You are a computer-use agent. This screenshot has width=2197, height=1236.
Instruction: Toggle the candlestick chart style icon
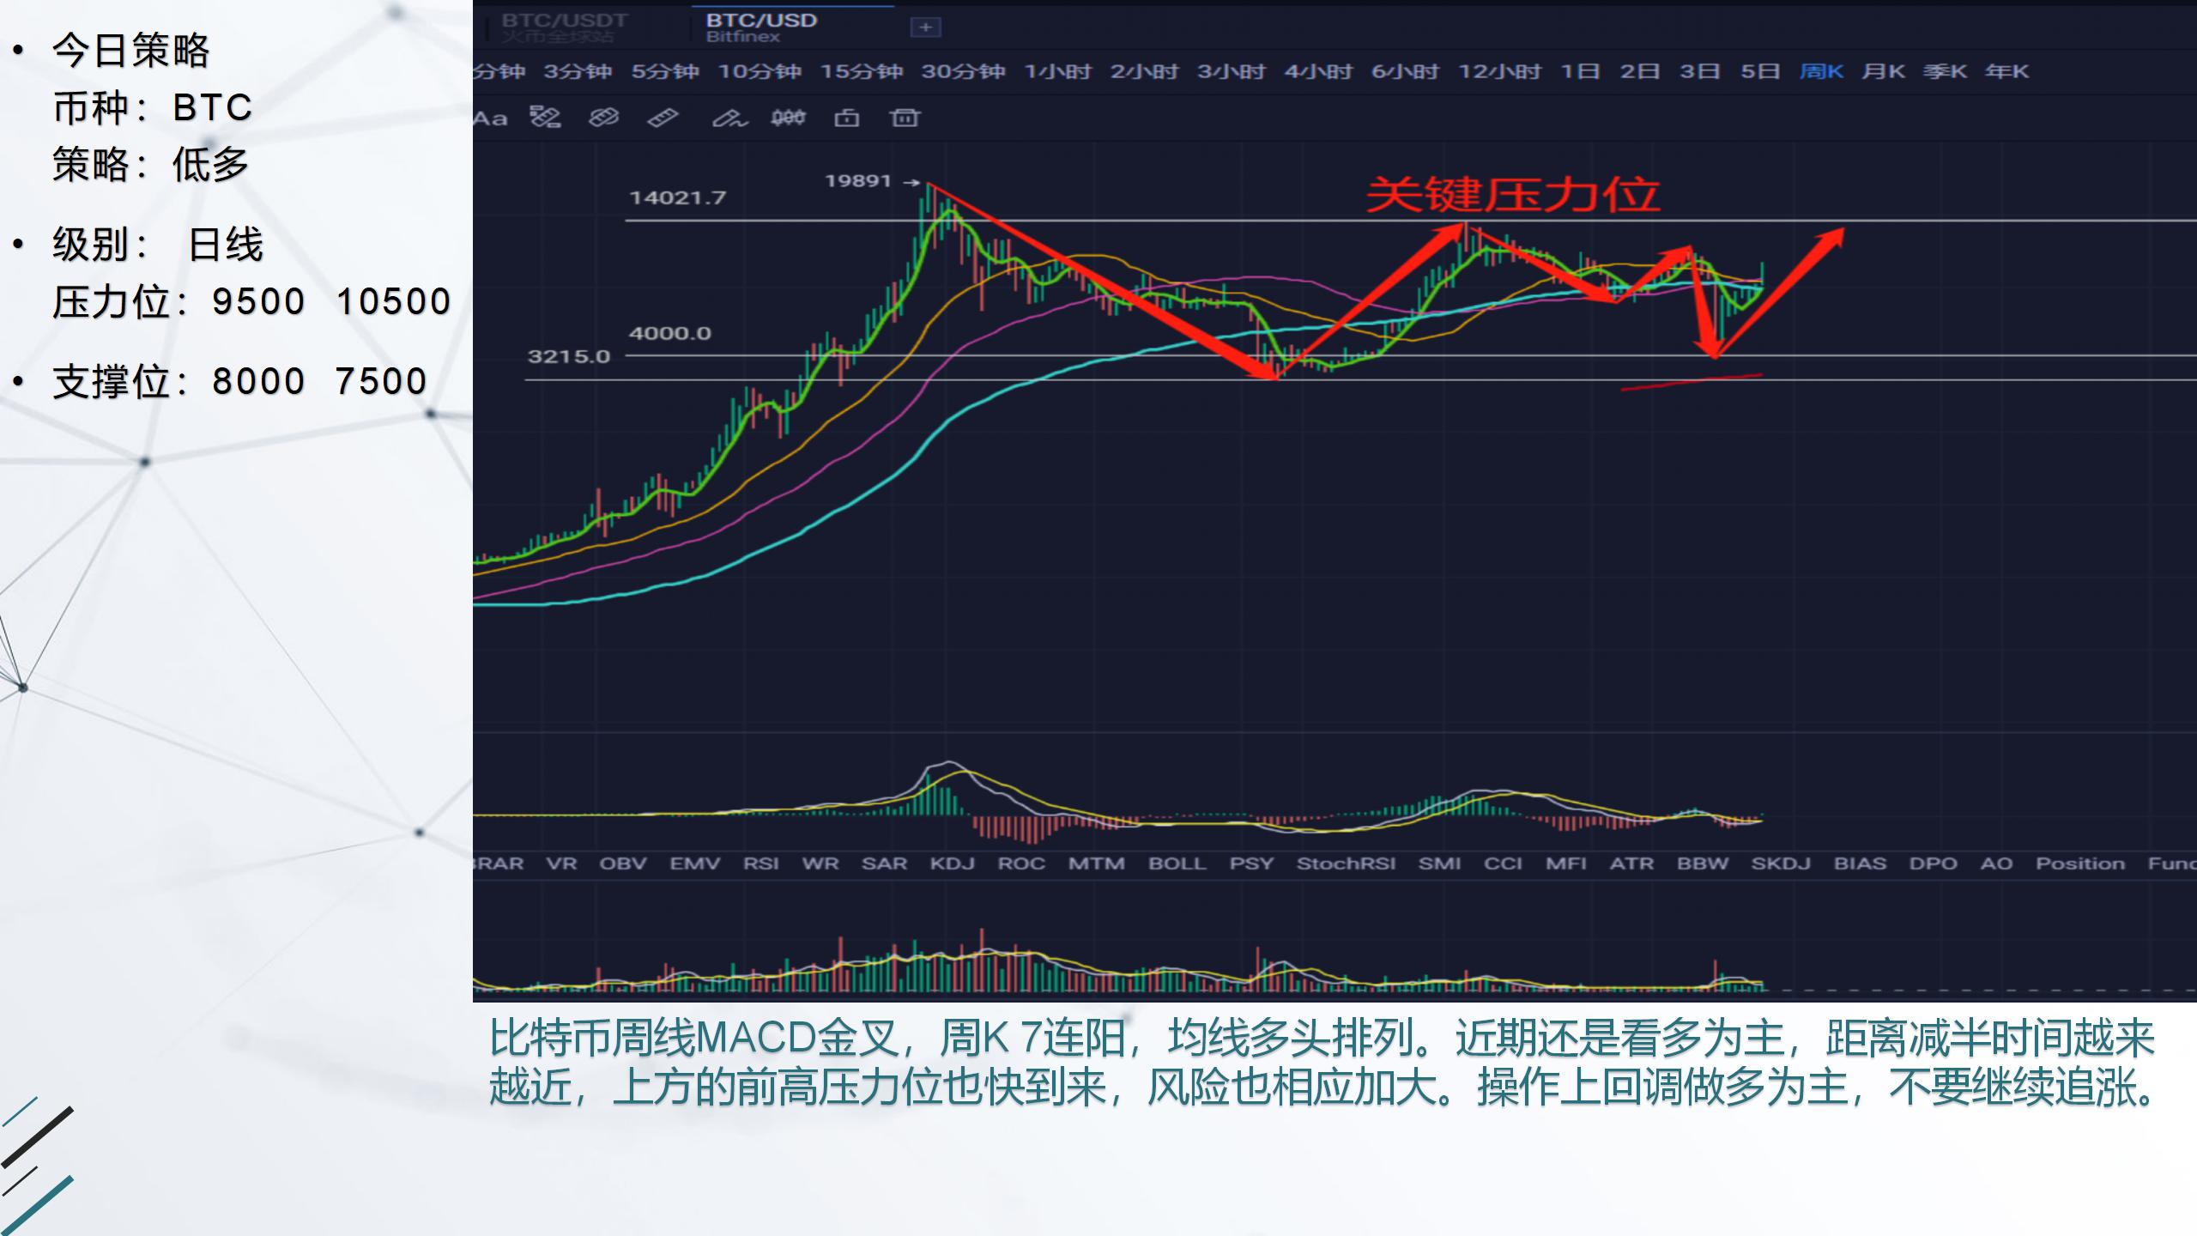(788, 118)
